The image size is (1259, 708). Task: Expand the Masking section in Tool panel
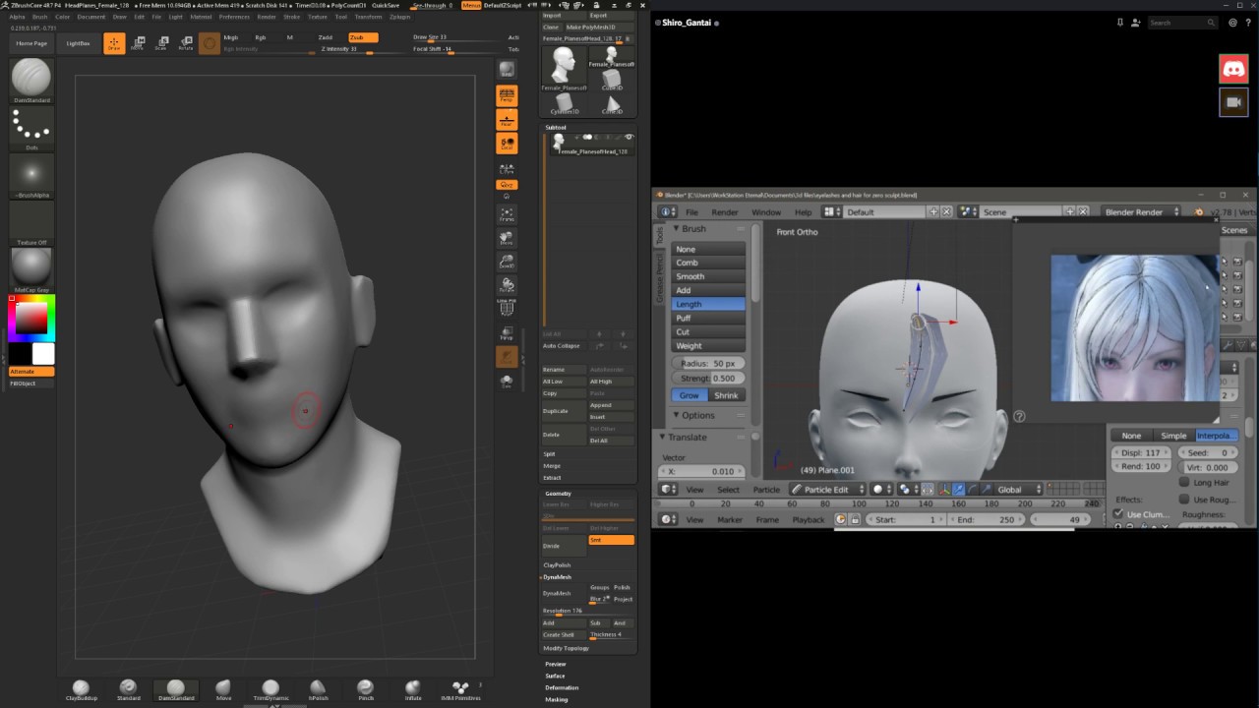(x=557, y=699)
